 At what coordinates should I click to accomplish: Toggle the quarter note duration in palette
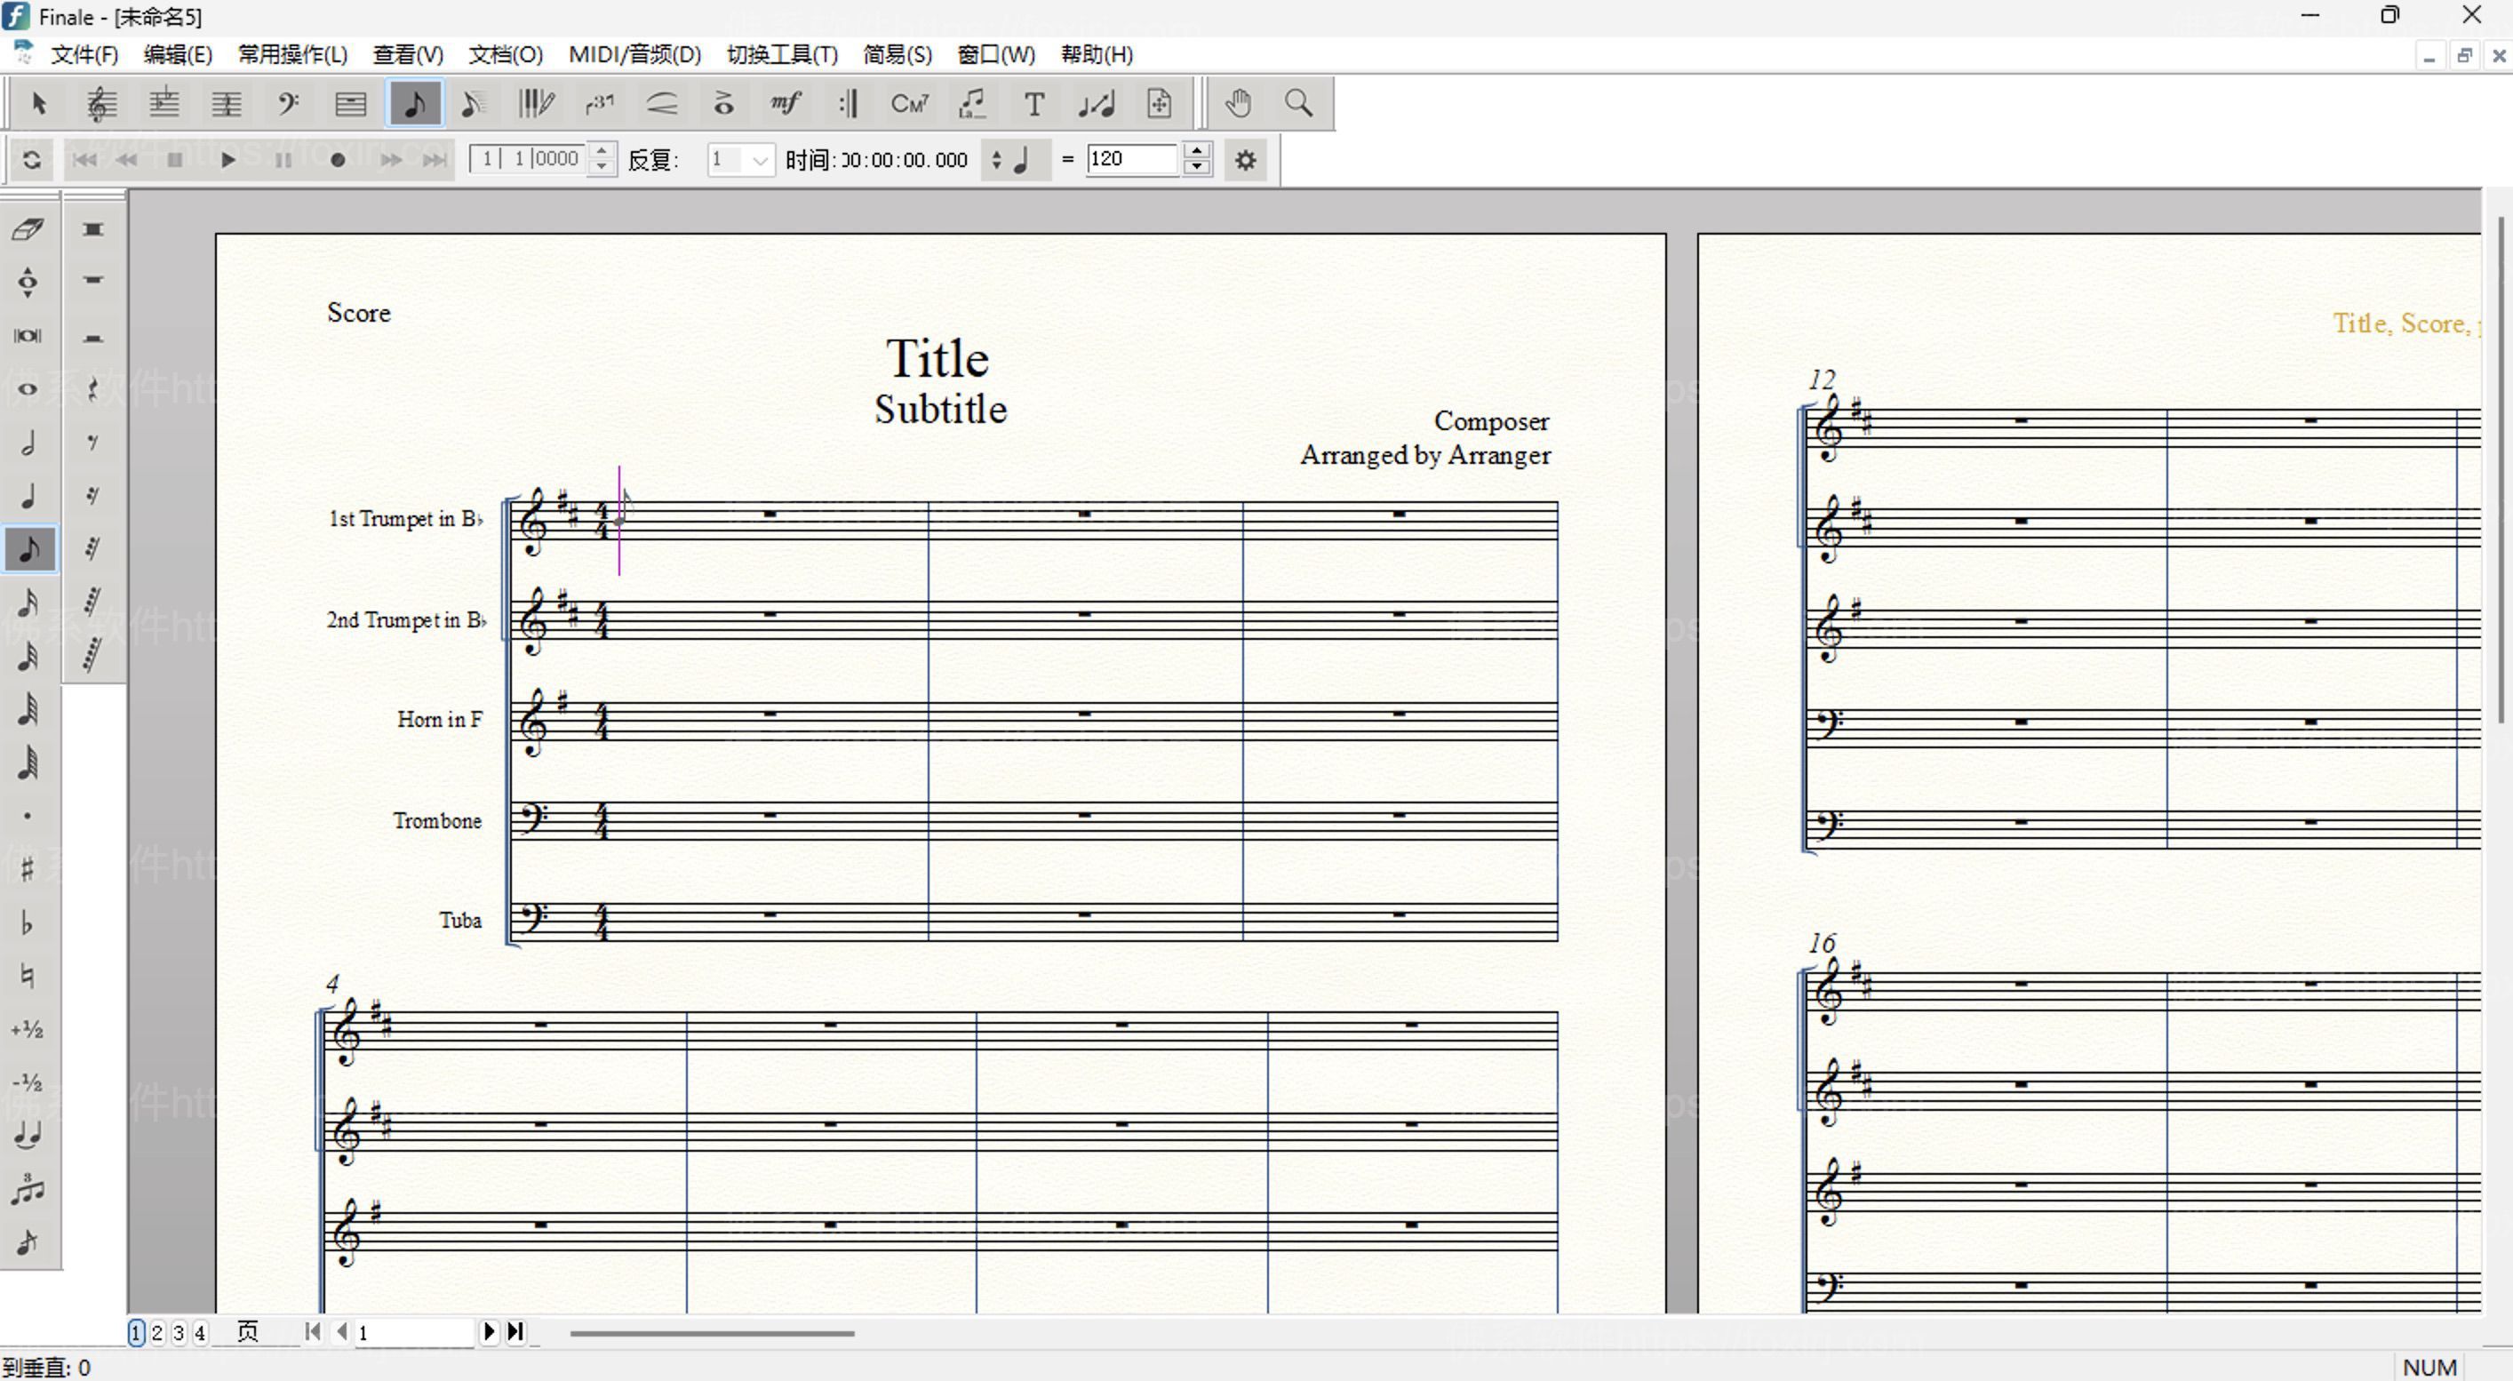coord(28,496)
